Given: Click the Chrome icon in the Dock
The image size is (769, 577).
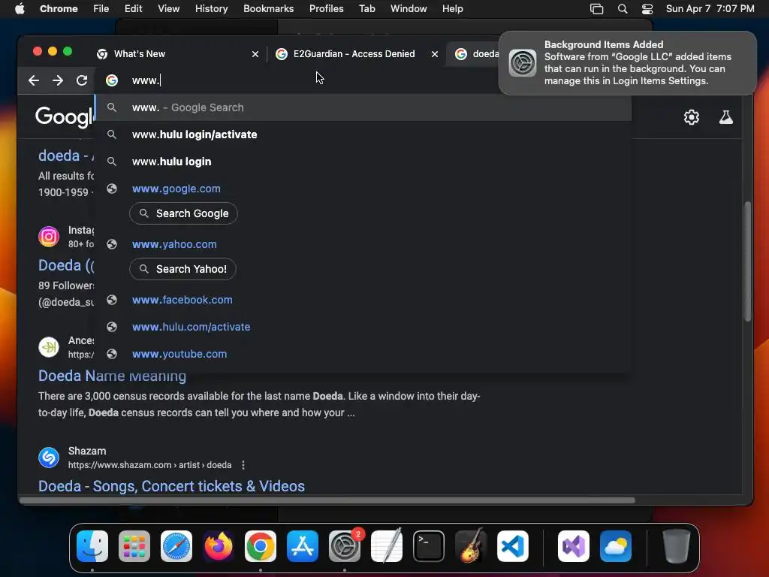Looking at the screenshot, I should (x=261, y=546).
